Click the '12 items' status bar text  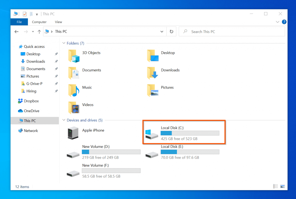pos(22,187)
